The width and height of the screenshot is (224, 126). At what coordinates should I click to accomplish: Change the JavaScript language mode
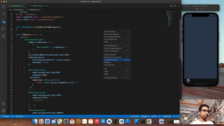[x=167, y=116]
